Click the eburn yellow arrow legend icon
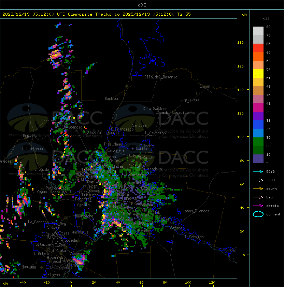The width and height of the screenshot is (284, 287). click(258, 189)
